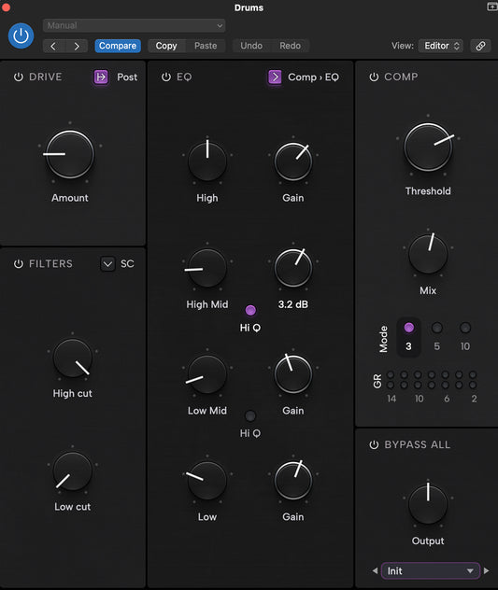Viewport: 498px width, 590px height.
Task: Toggle the COMP section power icon
Action: click(x=374, y=77)
